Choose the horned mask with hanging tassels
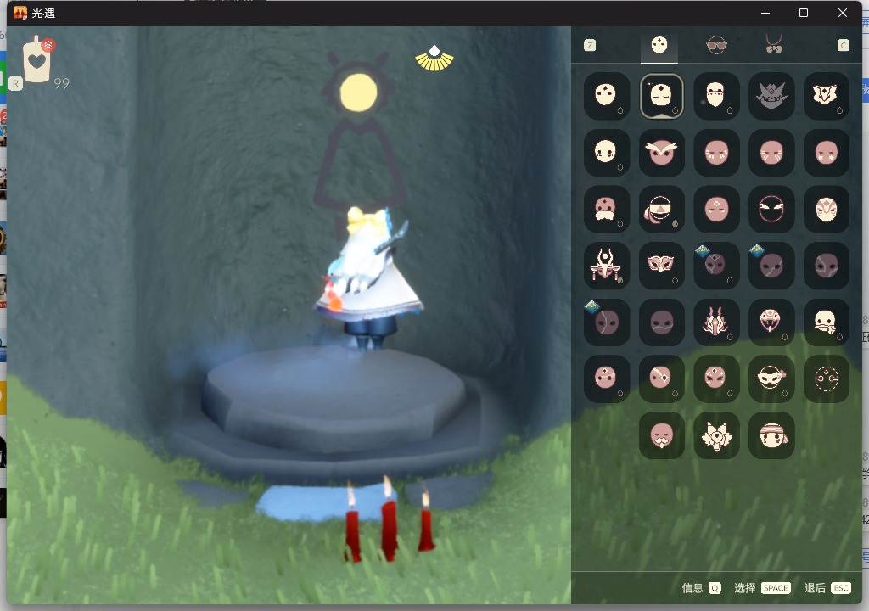869x611 pixels. click(x=606, y=265)
